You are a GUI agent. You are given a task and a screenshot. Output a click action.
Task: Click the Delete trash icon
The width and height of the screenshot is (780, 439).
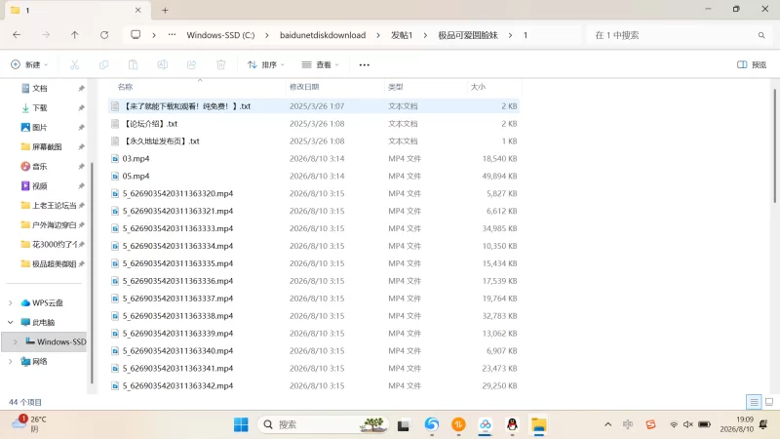221,64
